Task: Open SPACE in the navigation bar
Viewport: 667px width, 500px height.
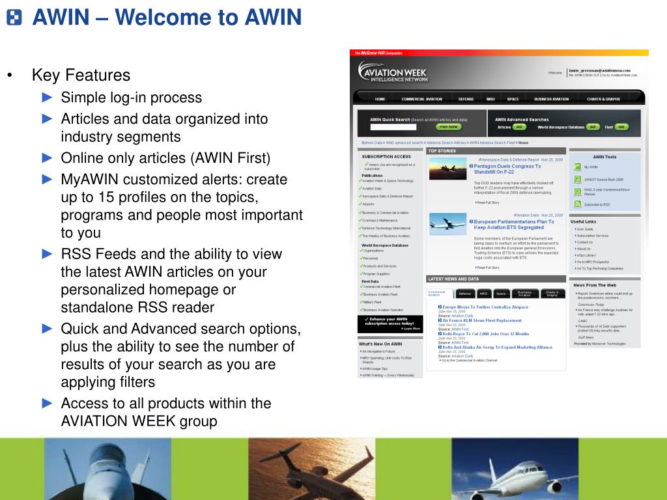Action: click(513, 99)
